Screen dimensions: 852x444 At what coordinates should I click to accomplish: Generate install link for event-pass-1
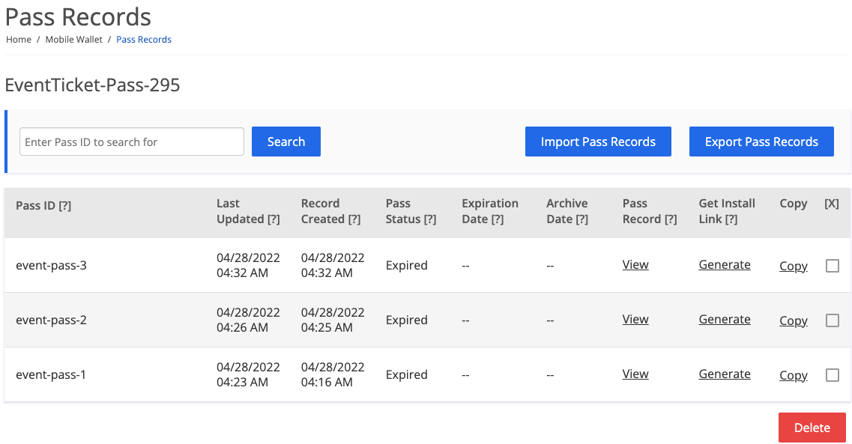tap(724, 374)
